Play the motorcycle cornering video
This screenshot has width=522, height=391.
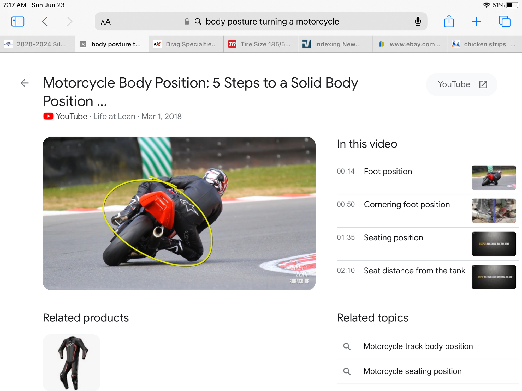[179, 213]
